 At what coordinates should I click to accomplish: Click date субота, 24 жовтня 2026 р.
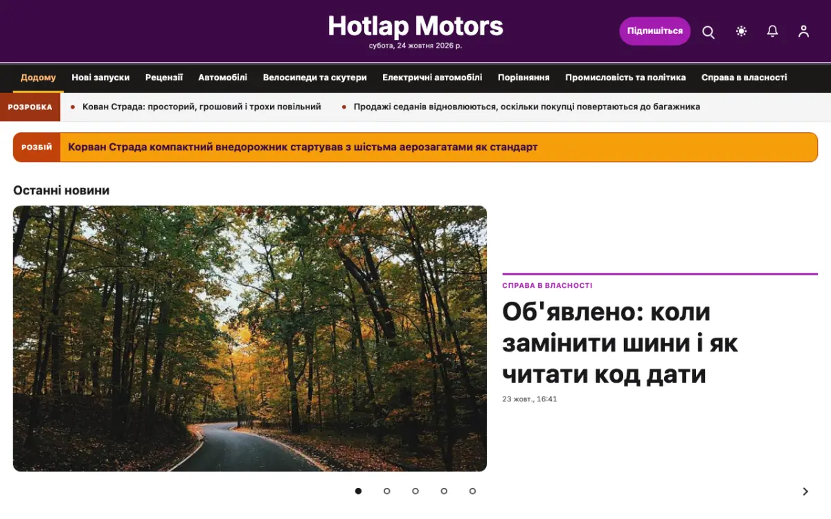(x=415, y=46)
